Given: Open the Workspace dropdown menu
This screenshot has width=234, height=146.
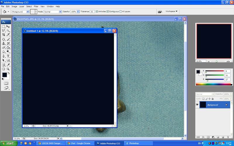Looking at the screenshot, I should [171, 11].
